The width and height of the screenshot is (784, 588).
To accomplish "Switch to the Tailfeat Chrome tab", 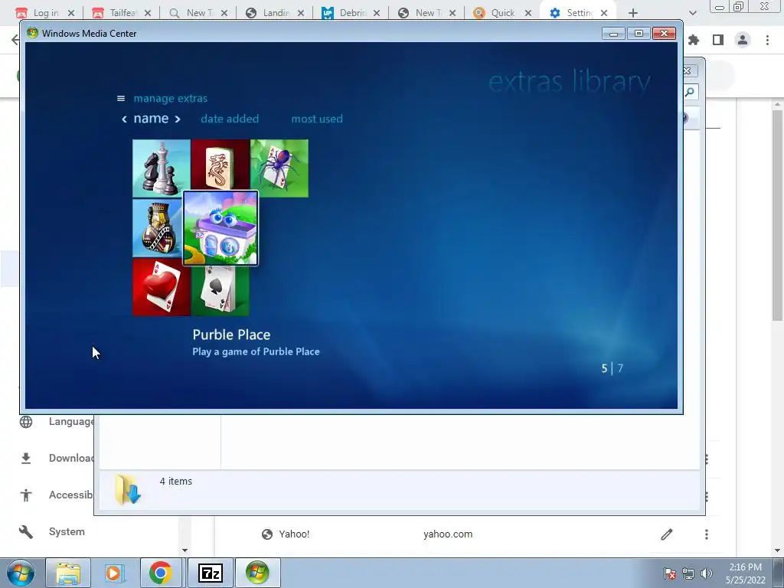I will point(122,13).
